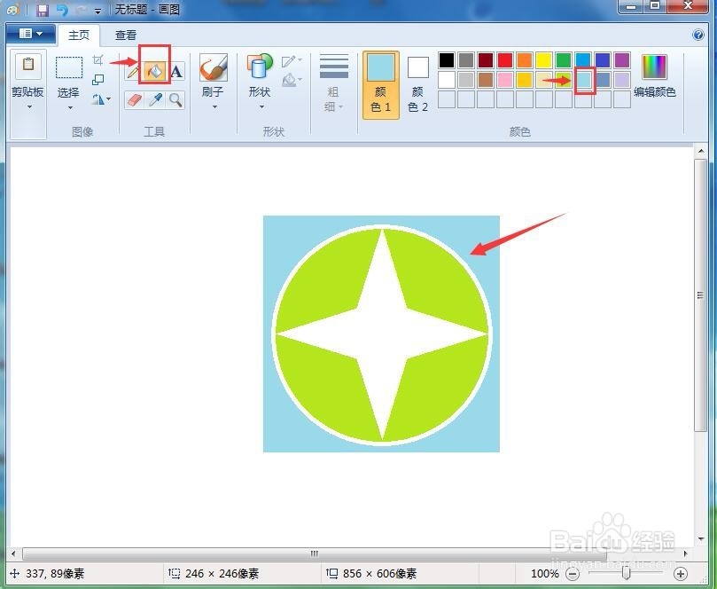Click the Resize image icon
Screen dimensions: 717x589
[97, 80]
